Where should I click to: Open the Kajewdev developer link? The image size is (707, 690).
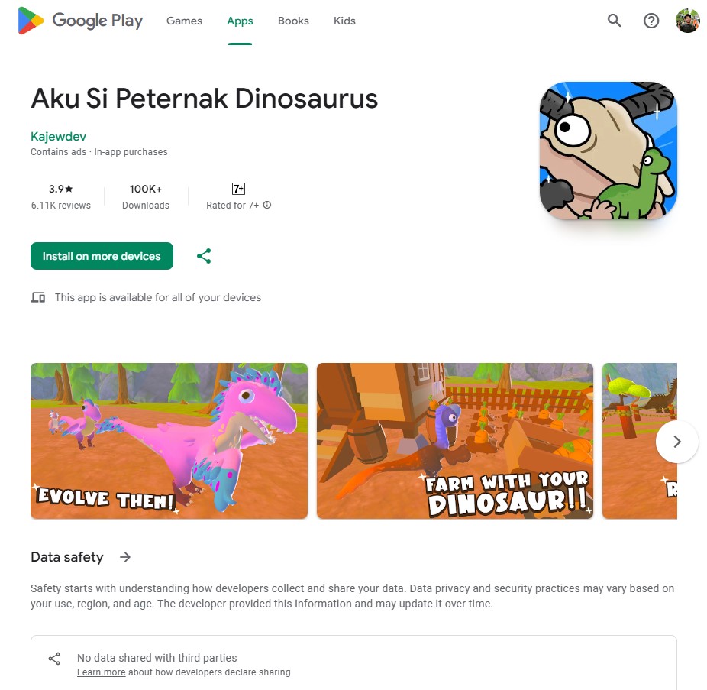click(58, 136)
